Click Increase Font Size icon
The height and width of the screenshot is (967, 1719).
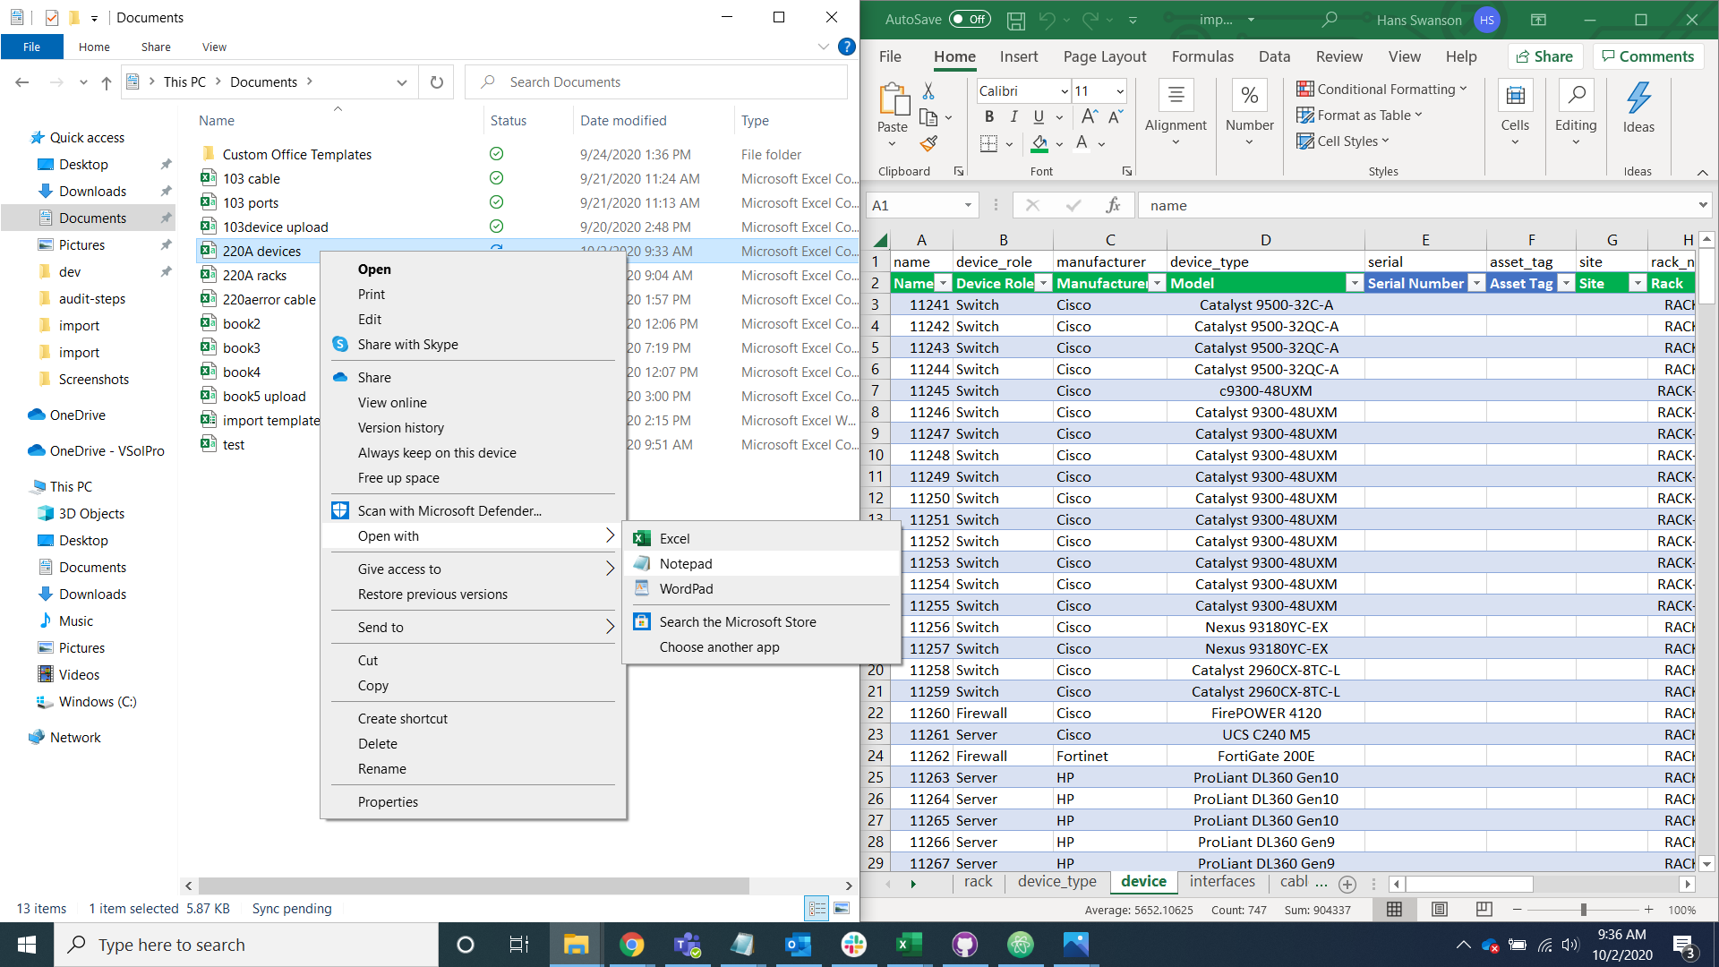click(x=1089, y=116)
